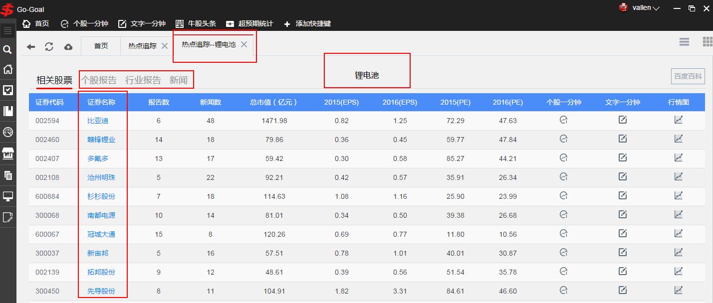Click the search icon in left sidebar
Image resolution: width=713 pixels, height=303 pixels.
click(x=7, y=49)
